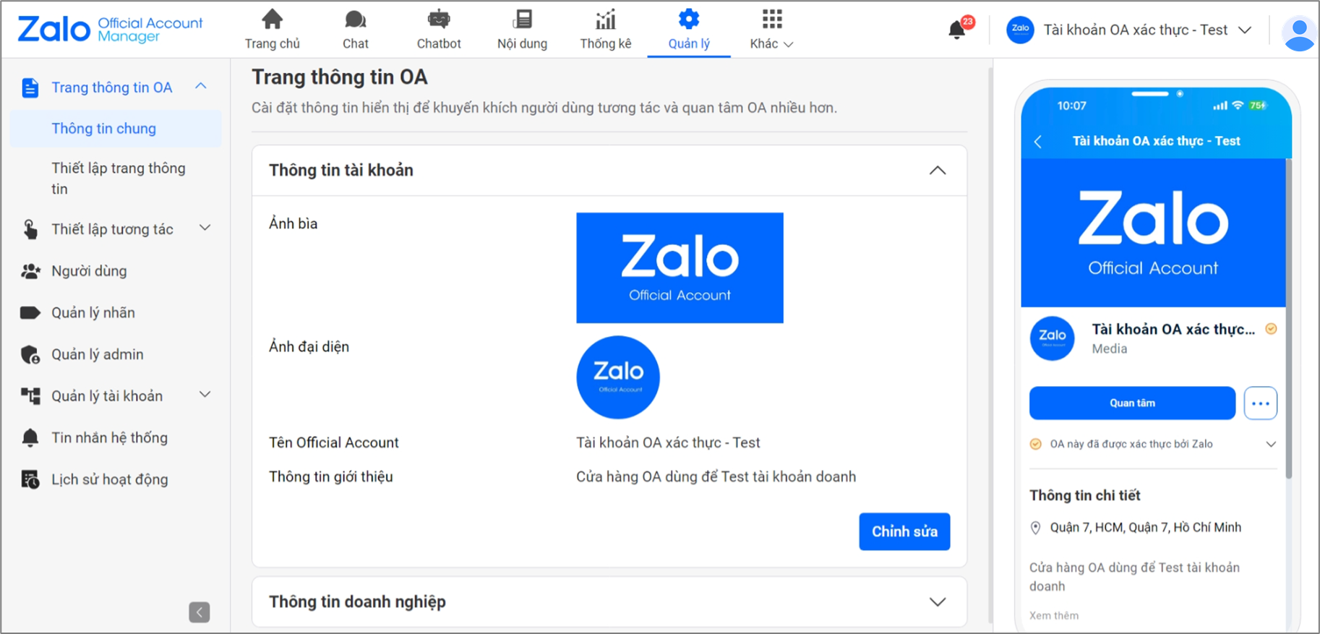Click the Zalo cover photo thumbnail

pyautogui.click(x=679, y=267)
